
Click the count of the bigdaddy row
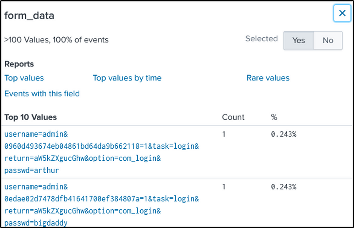(x=224, y=187)
